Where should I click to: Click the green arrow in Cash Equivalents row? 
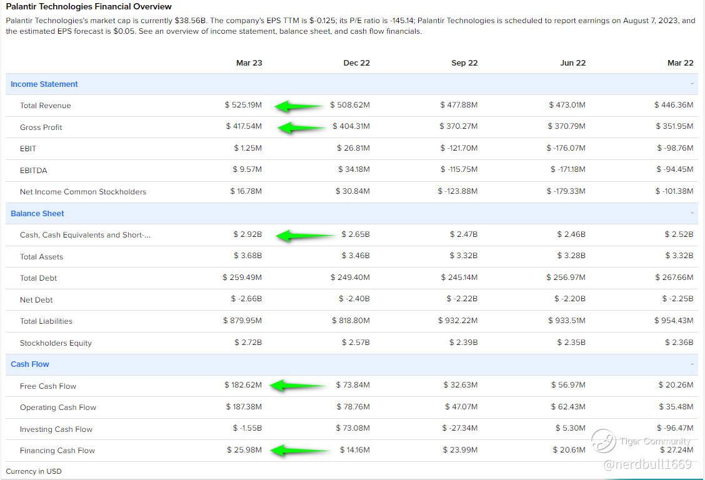[304, 236]
